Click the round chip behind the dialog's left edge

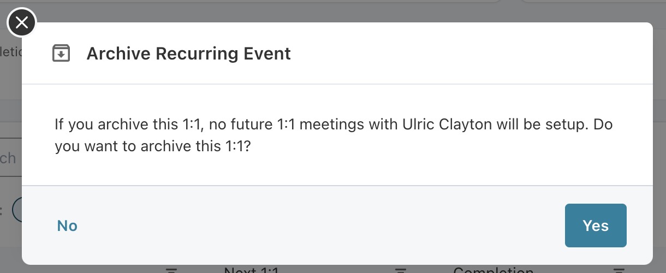[16, 210]
